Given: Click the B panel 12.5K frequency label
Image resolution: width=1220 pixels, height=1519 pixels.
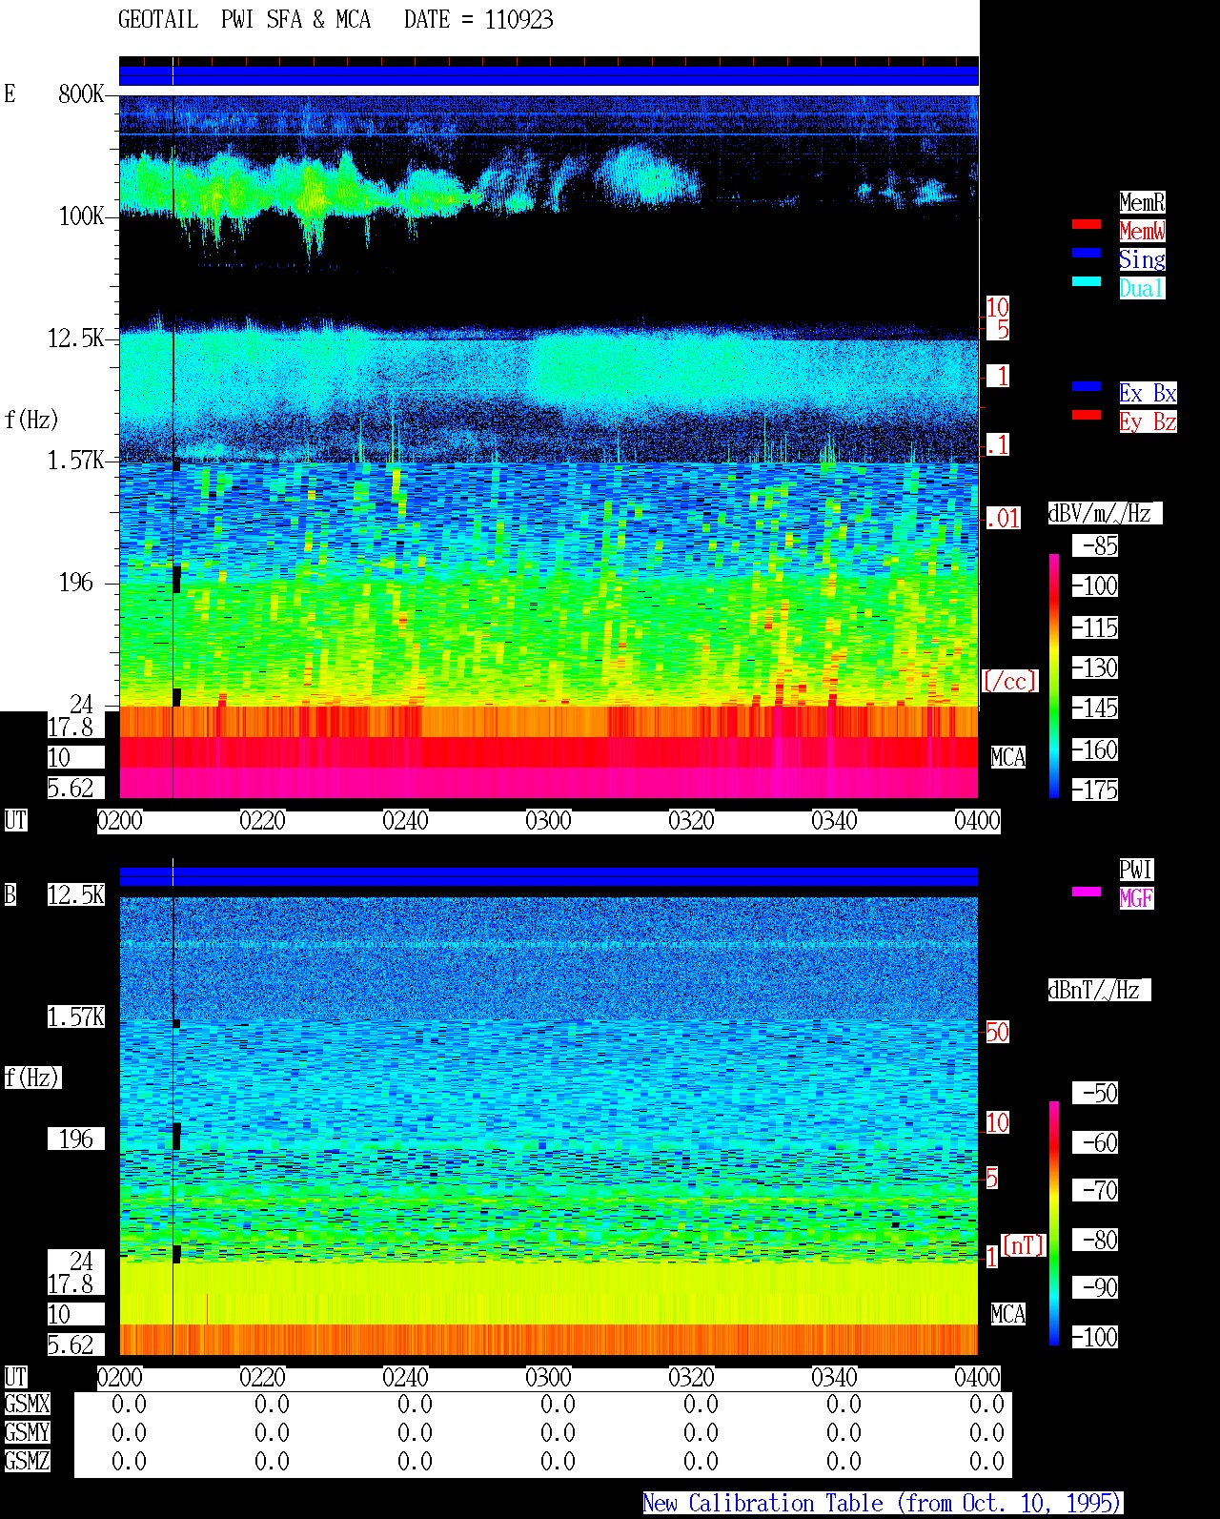Looking at the screenshot, I should (76, 894).
